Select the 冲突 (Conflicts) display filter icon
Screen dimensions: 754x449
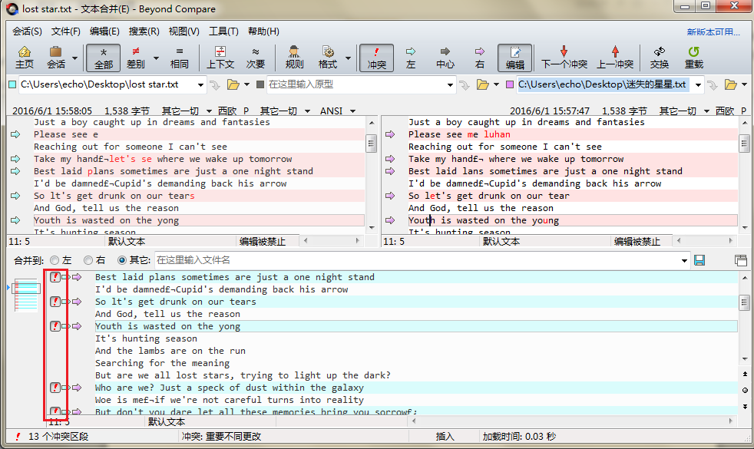pyautogui.click(x=375, y=58)
